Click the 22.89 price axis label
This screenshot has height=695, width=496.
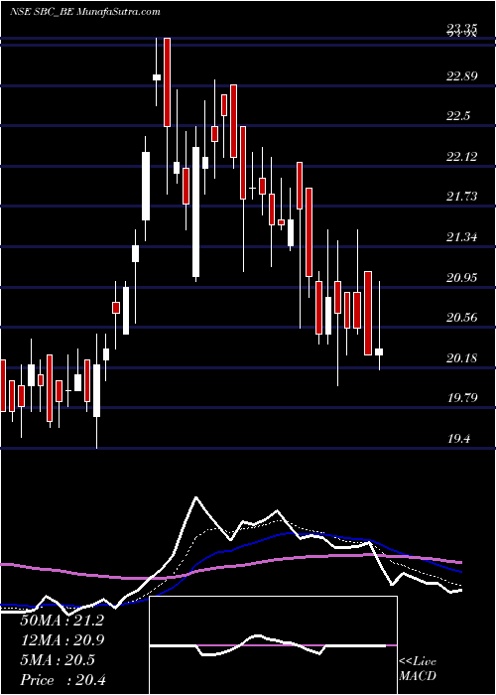(x=462, y=75)
